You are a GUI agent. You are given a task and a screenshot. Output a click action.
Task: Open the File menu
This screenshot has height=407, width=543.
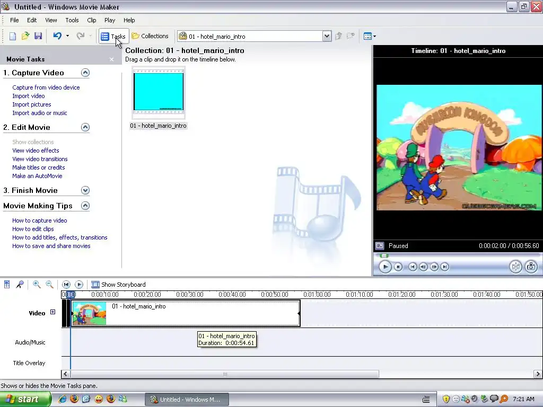coord(14,20)
